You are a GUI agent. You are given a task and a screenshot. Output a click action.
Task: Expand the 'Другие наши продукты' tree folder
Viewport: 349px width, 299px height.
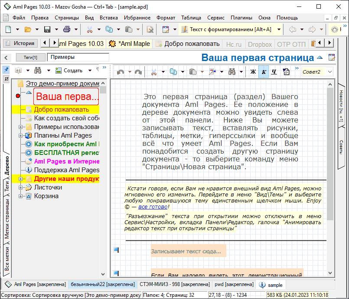(20, 179)
